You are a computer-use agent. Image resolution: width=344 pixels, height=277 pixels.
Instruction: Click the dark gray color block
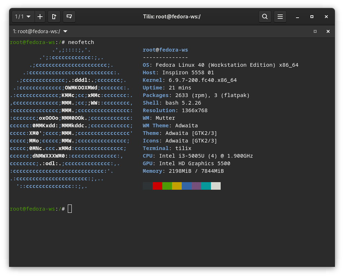coord(147,186)
